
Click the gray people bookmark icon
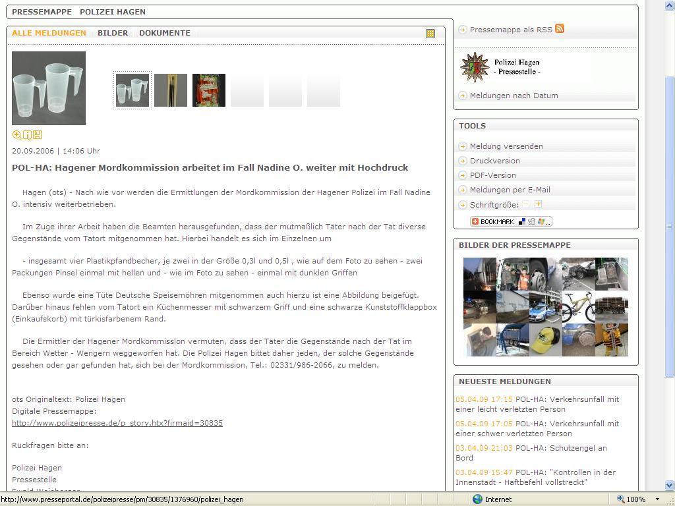pyautogui.click(x=532, y=221)
